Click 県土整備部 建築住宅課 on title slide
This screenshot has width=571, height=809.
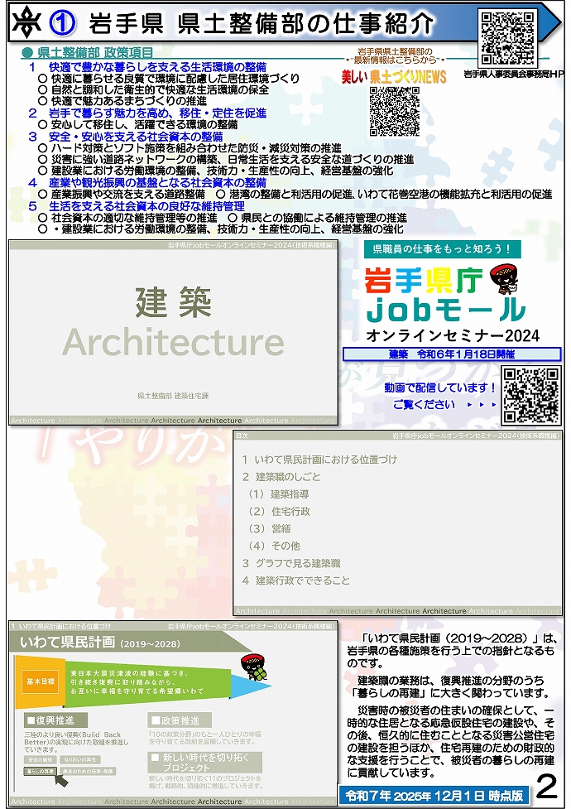(x=173, y=396)
